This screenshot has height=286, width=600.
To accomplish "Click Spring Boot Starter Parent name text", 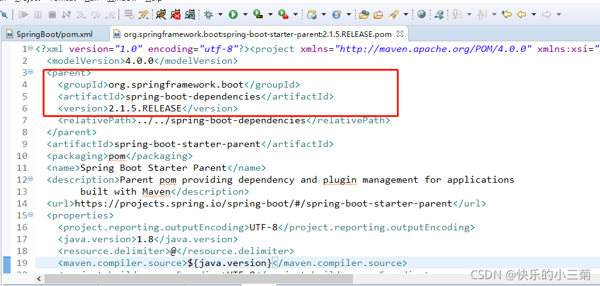I will pyautogui.click(x=154, y=168).
